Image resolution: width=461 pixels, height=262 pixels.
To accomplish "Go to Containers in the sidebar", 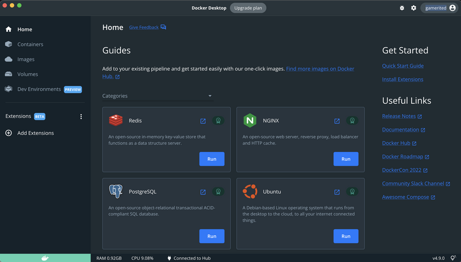I will 30,45.
